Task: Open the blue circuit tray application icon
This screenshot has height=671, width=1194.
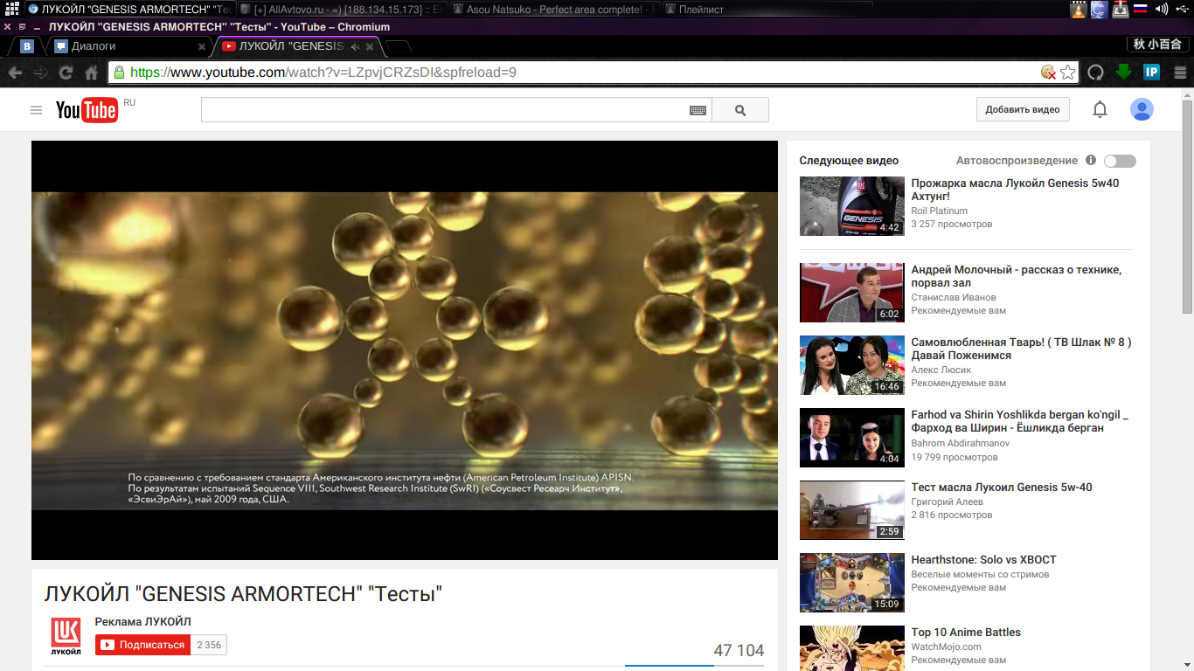Action: (1099, 10)
